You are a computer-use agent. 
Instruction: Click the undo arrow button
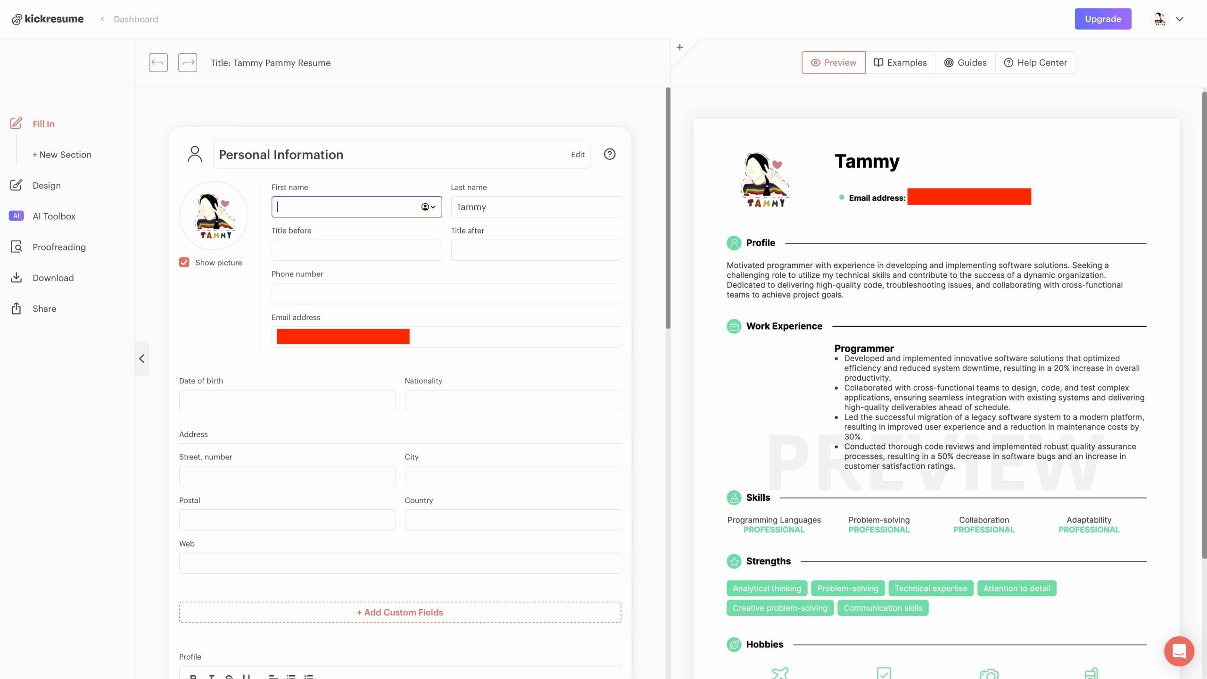[158, 63]
